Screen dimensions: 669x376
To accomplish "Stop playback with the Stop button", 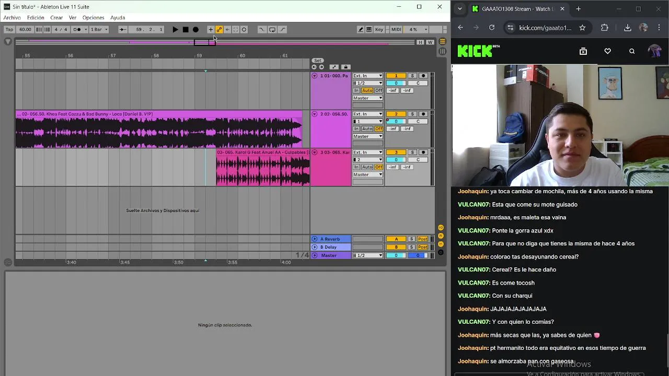I will (x=186, y=30).
